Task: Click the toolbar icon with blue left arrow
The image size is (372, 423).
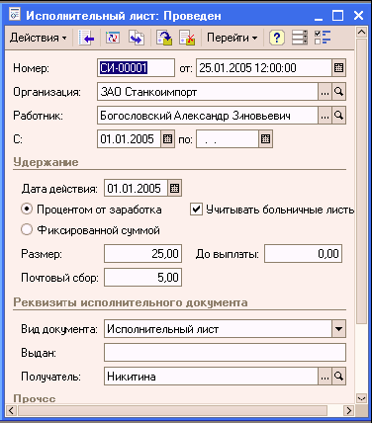Action: pos(86,38)
